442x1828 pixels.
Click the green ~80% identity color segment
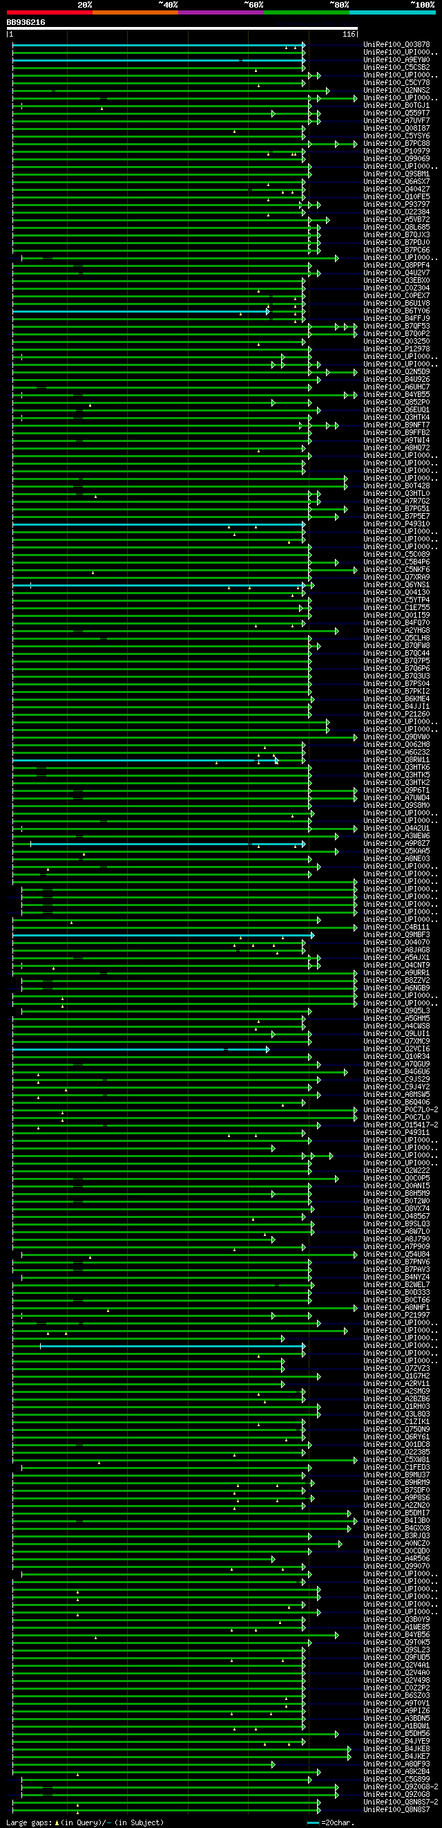pyautogui.click(x=307, y=12)
